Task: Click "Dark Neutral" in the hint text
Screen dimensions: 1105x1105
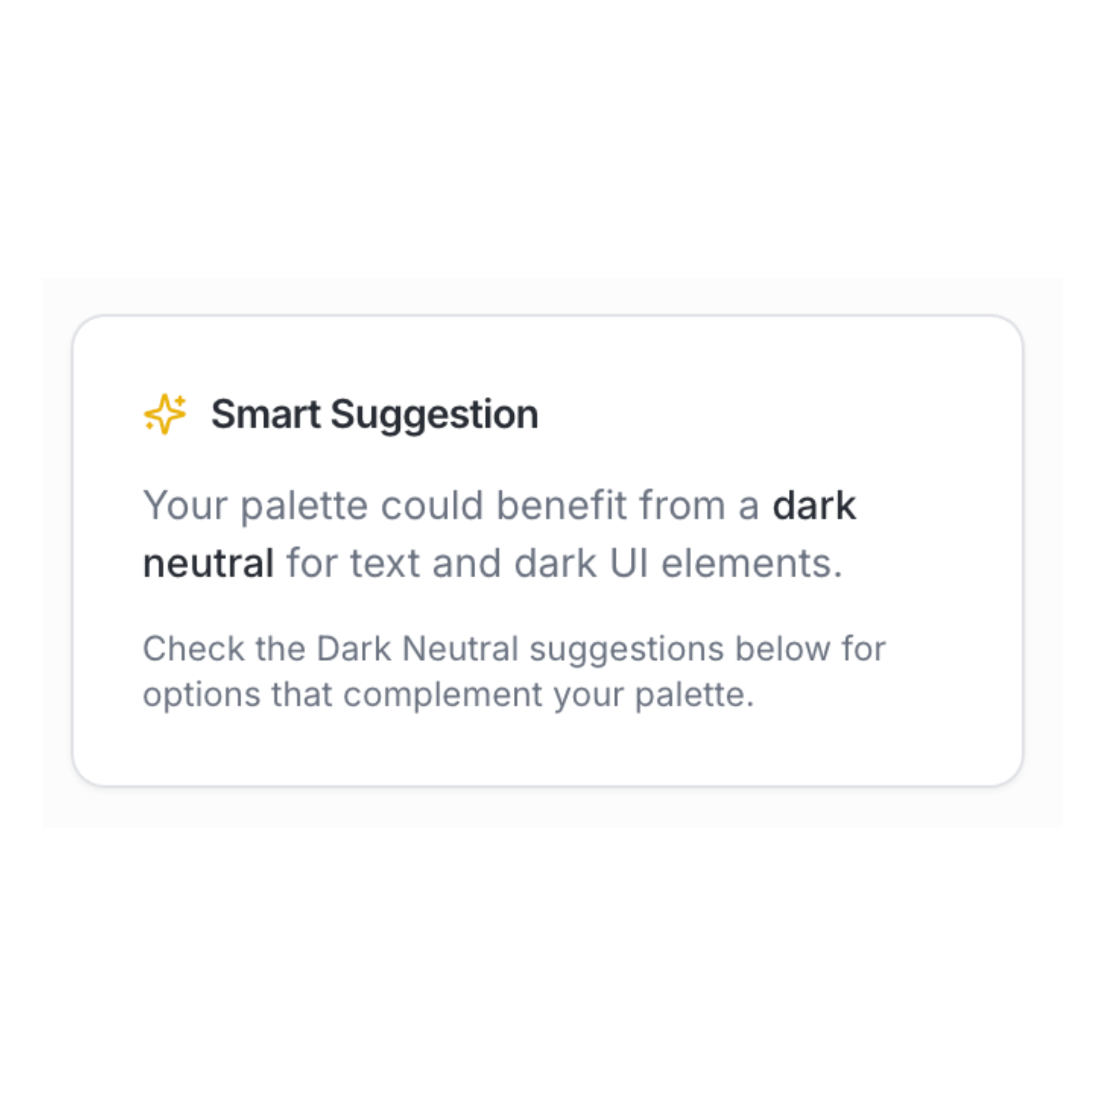Action: pyautogui.click(x=417, y=648)
